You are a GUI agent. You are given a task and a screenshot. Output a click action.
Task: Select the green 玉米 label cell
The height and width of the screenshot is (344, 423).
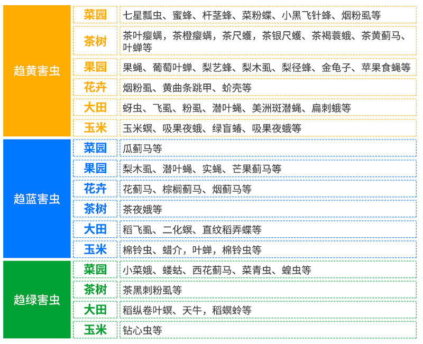pyautogui.click(x=95, y=330)
